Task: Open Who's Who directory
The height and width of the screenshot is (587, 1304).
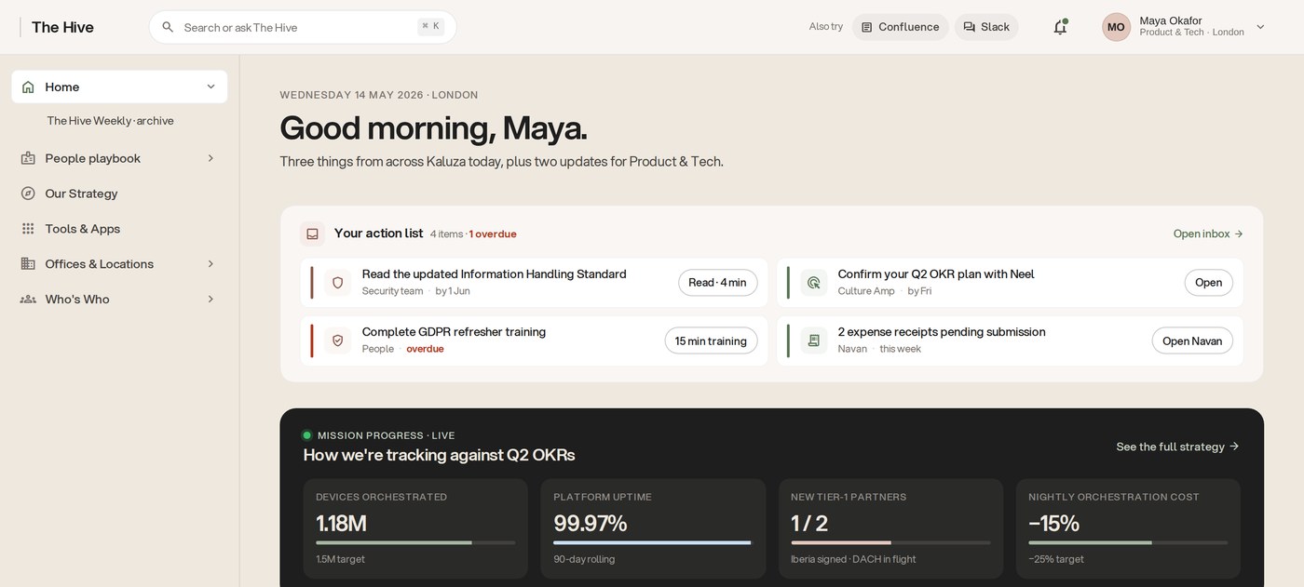Action: [119, 300]
